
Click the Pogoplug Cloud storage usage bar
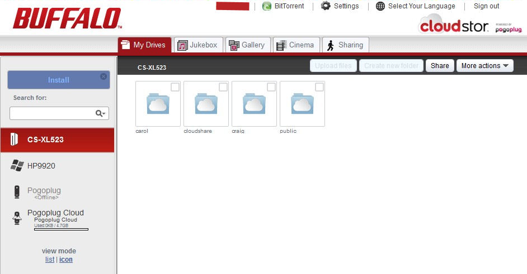click(61, 229)
